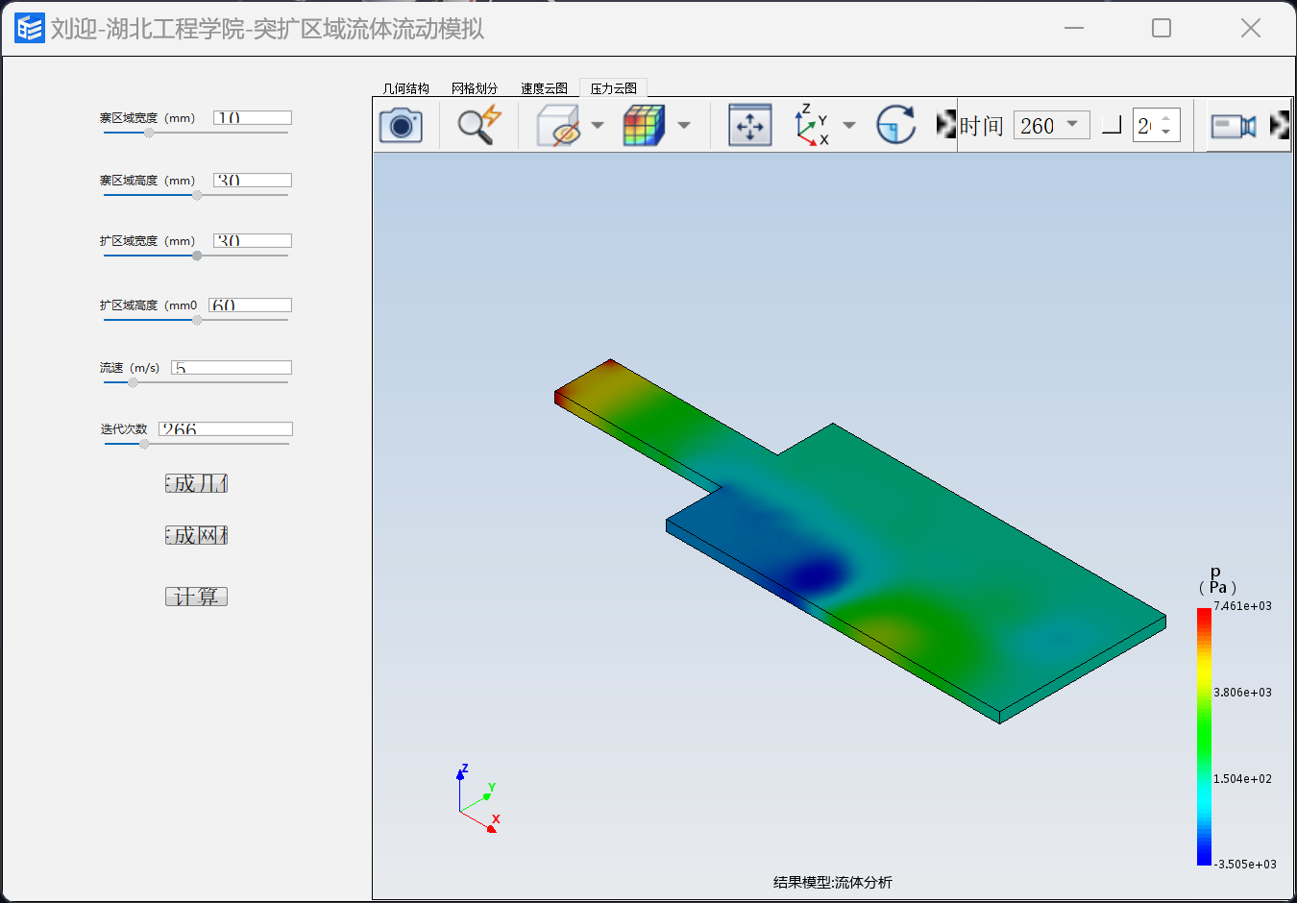1297x903 pixels.
Task: Click the 1.504e+02 legend value
Action: tap(1242, 779)
